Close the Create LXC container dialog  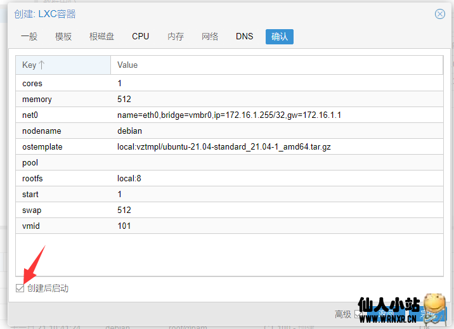pos(439,14)
